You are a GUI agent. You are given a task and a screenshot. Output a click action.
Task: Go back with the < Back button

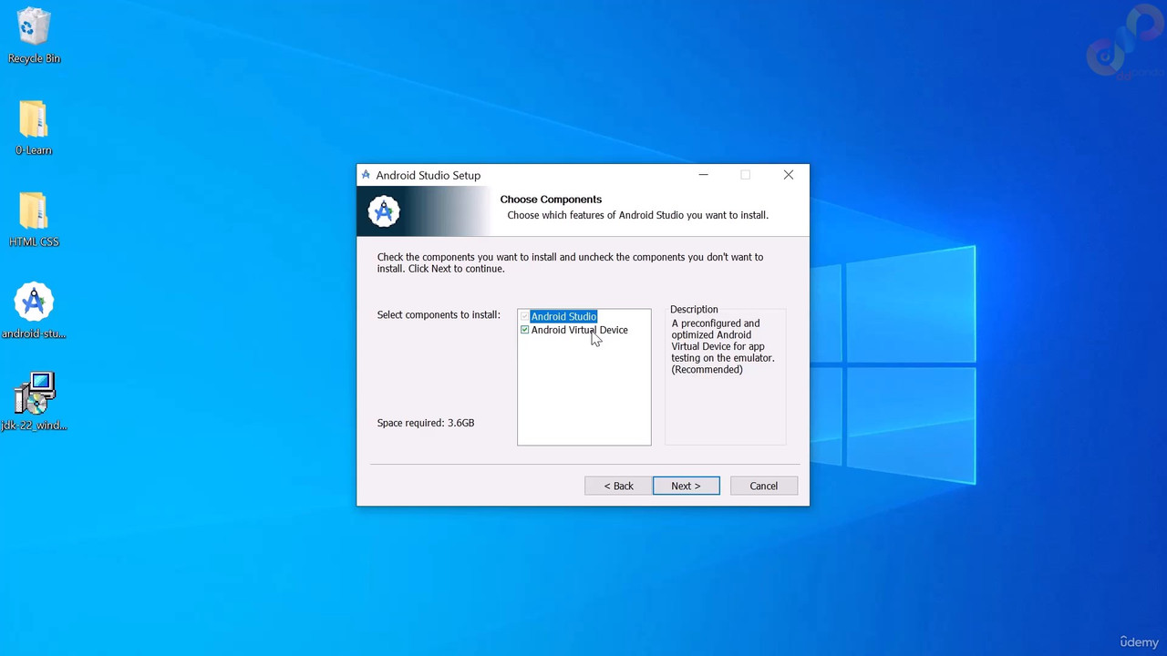[618, 486]
